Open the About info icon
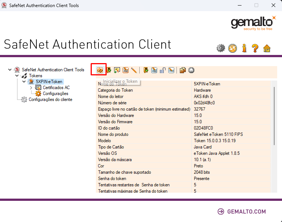 244,48
